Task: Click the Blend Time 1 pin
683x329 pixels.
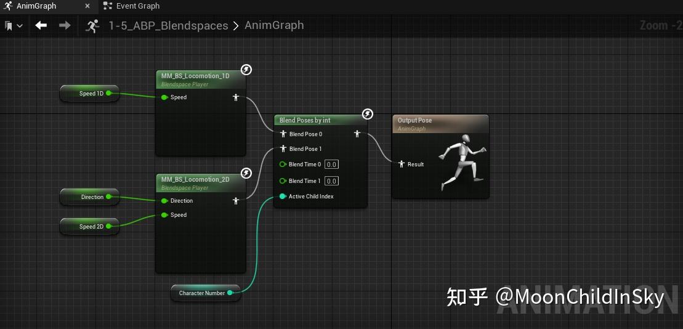Action: (282, 181)
